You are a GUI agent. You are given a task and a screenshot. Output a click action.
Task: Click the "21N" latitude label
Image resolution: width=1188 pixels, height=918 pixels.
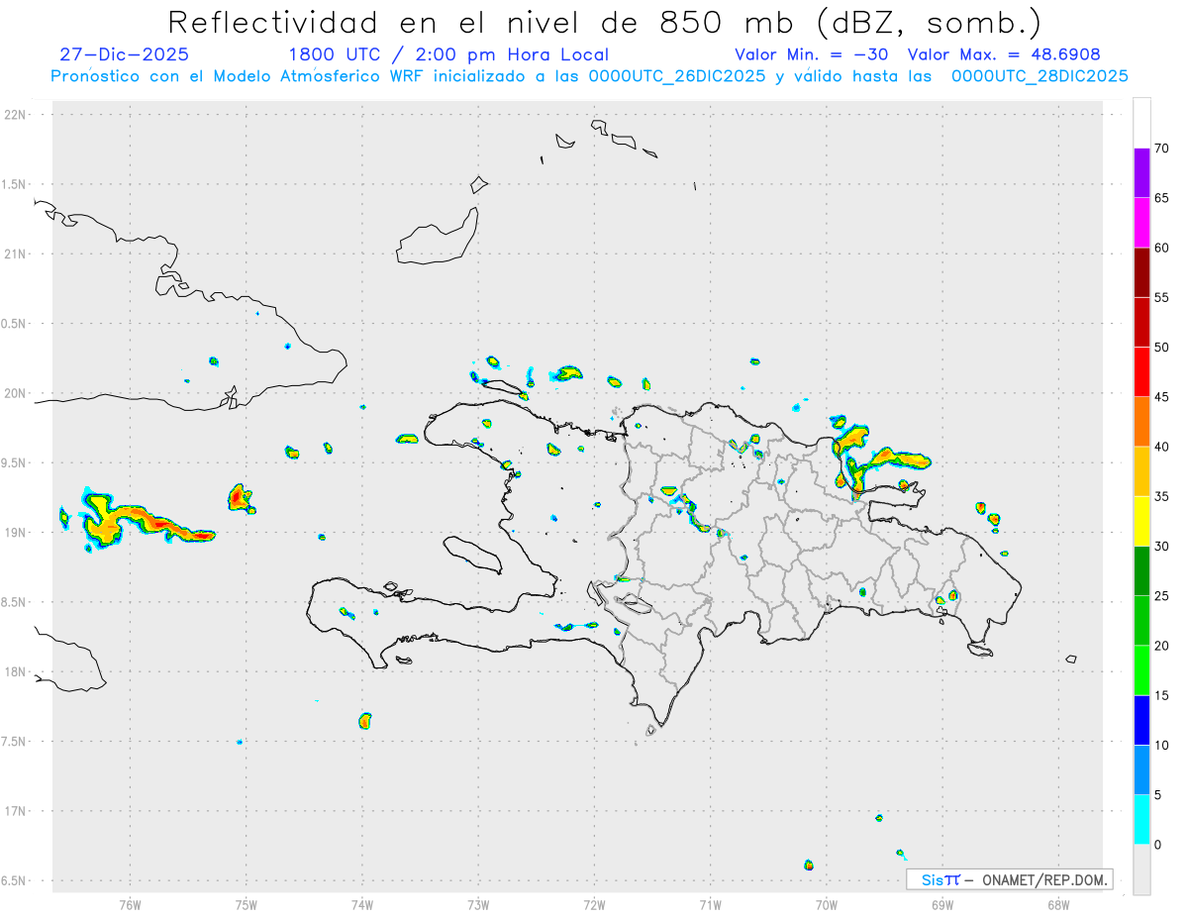point(17,255)
